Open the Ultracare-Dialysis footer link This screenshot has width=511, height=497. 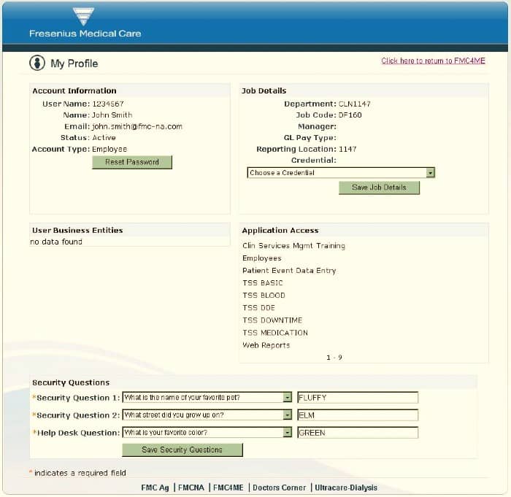pyautogui.click(x=346, y=488)
